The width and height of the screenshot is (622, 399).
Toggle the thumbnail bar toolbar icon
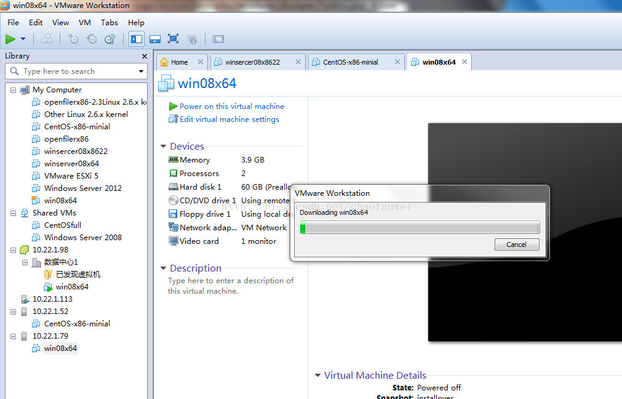pos(154,39)
